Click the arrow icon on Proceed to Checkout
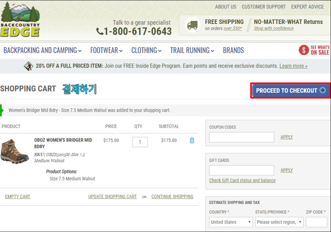Image resolution: width=331 pixels, height=232 pixels. 322,91
